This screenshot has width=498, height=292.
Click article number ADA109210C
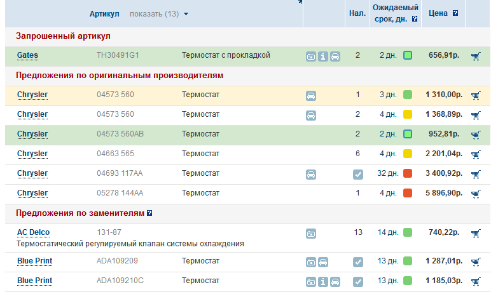point(120,281)
